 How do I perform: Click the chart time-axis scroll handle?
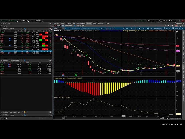click(x=64, y=118)
